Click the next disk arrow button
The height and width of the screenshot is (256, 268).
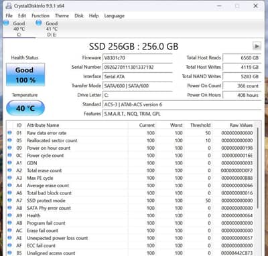click(257, 46)
